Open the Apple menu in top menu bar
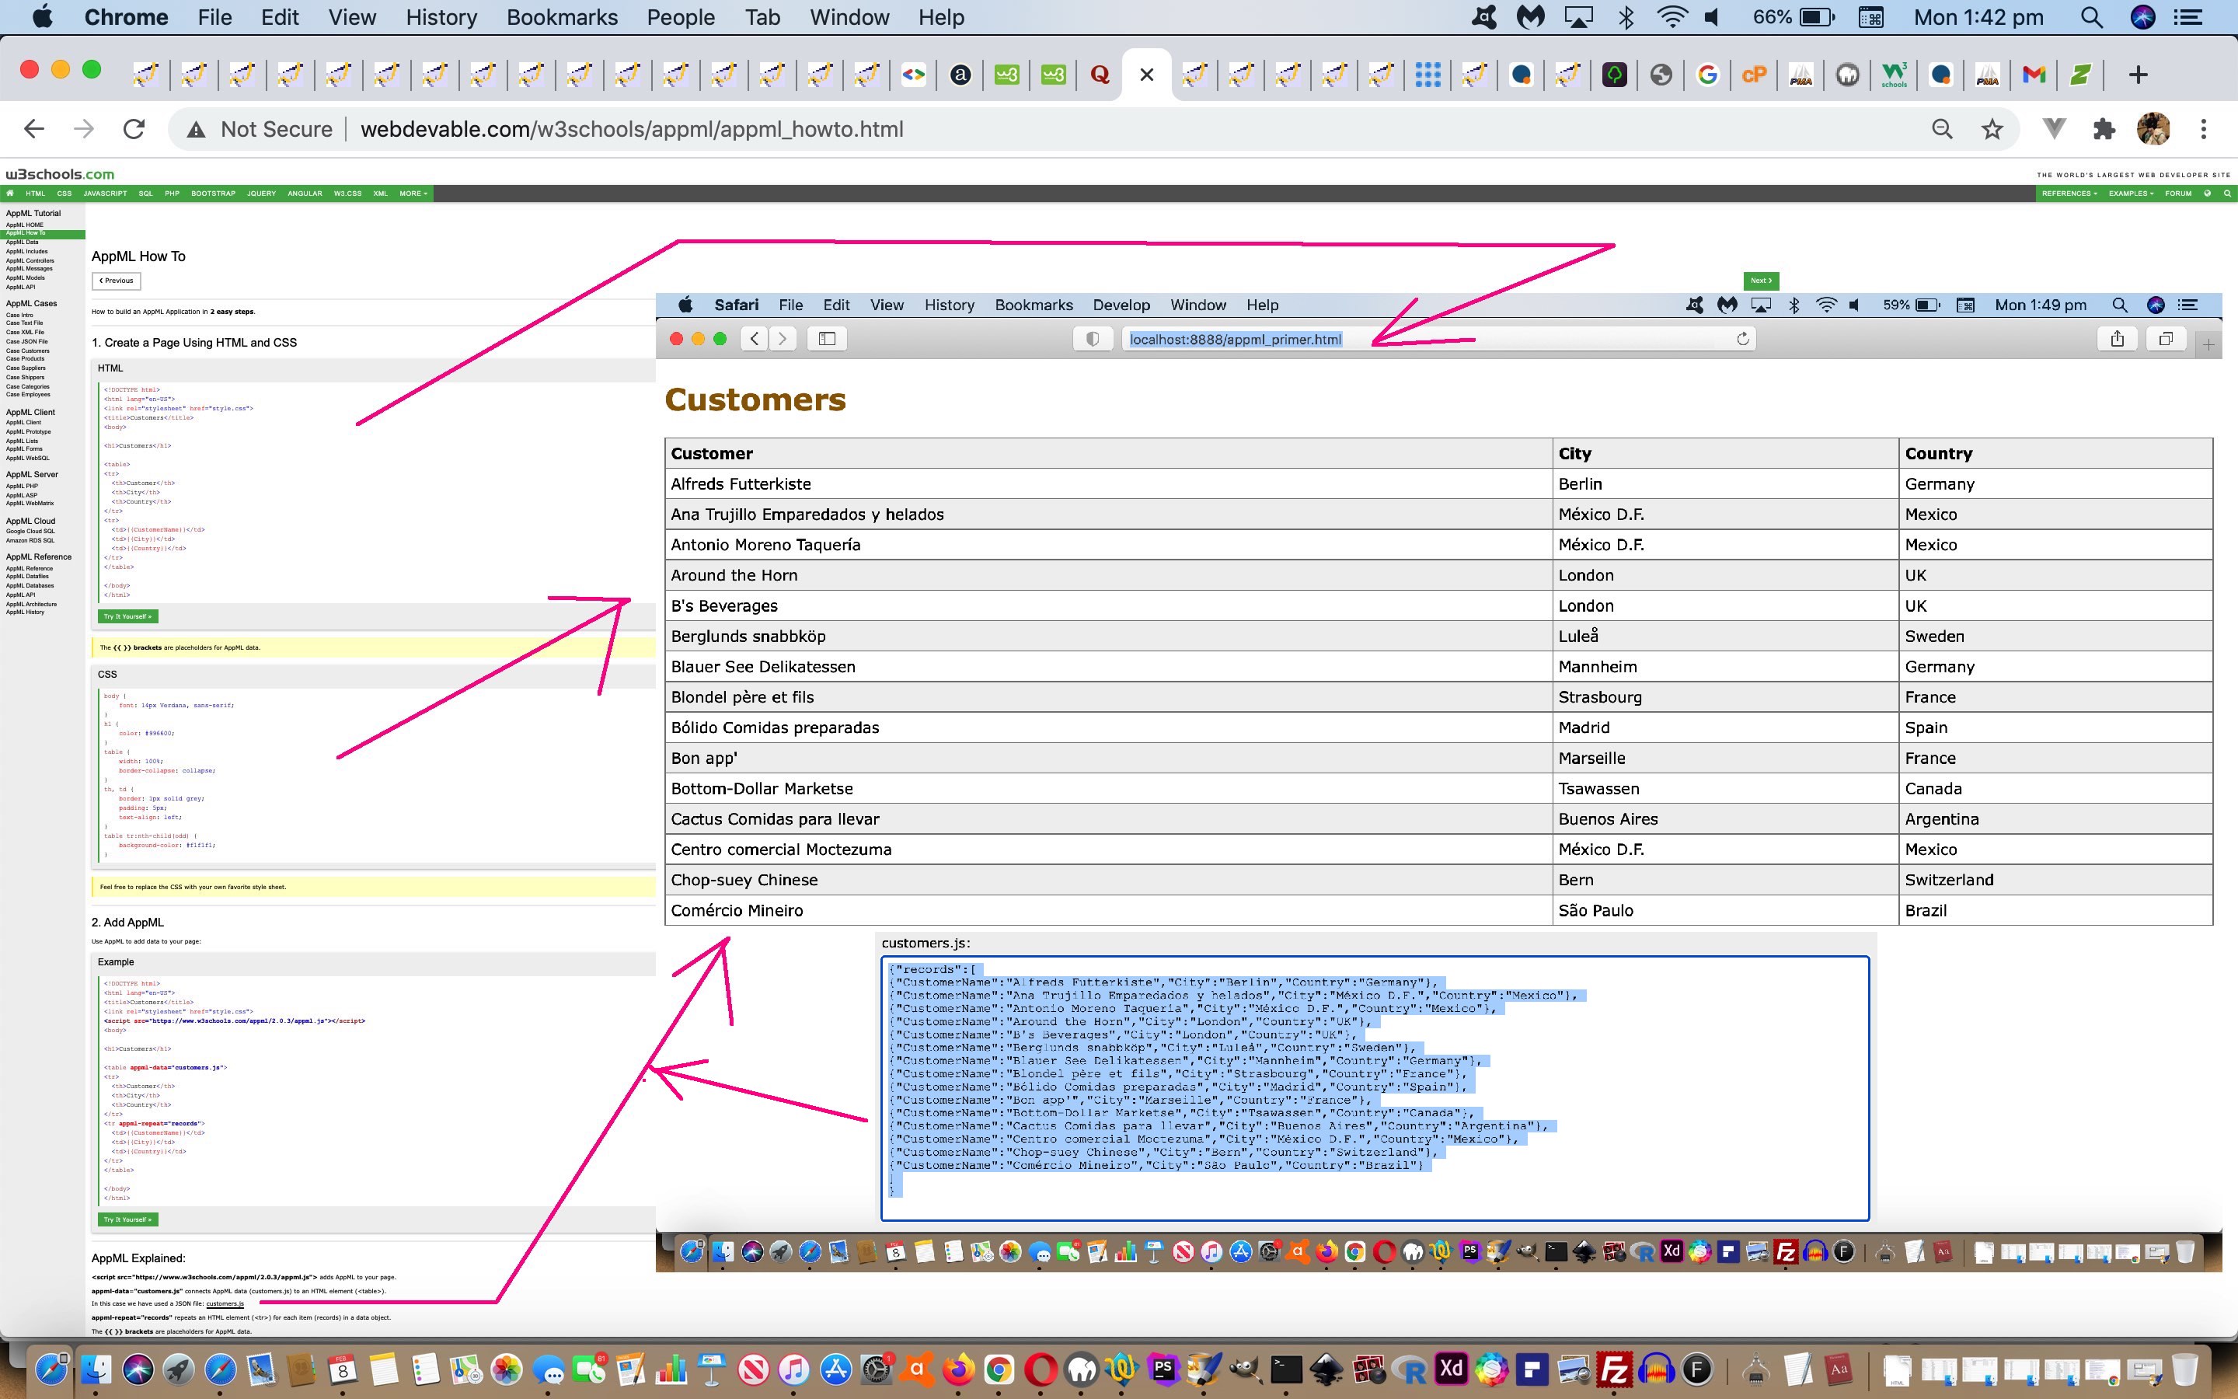The image size is (2238, 1399). coord(43,16)
